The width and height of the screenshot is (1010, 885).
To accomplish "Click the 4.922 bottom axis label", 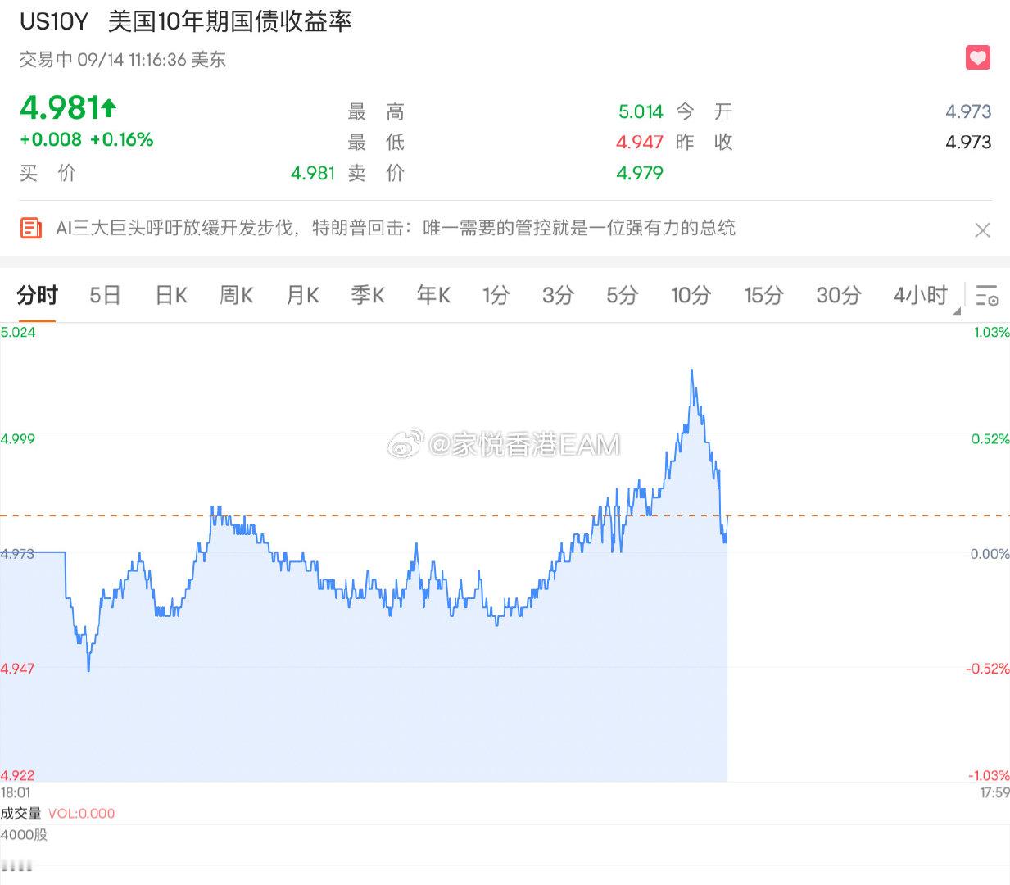I will point(18,775).
